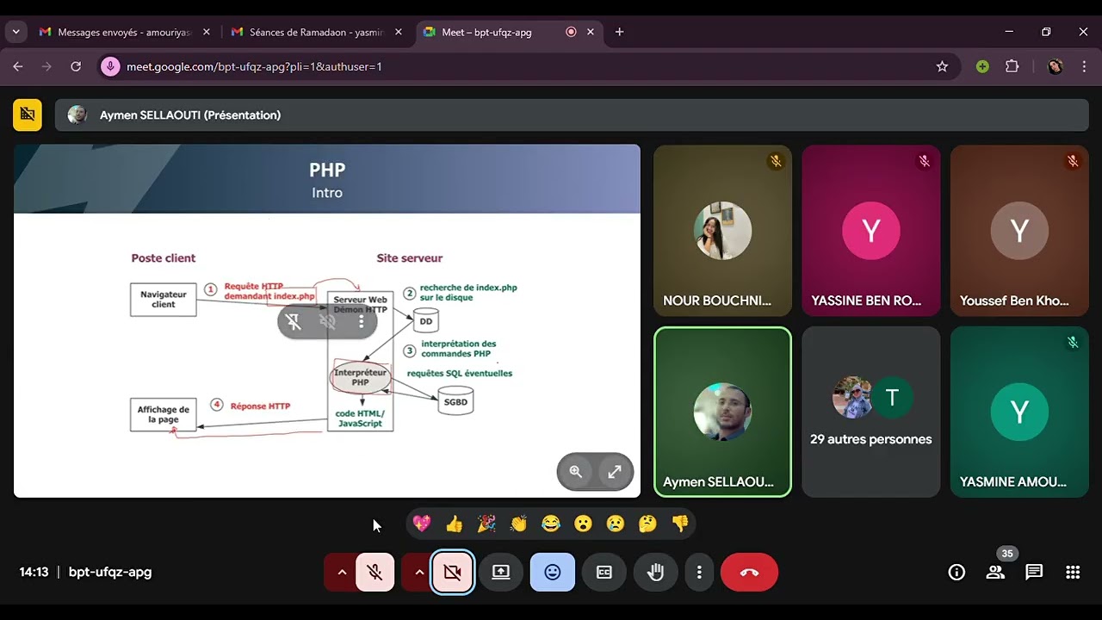1102x620 pixels.
Task: Open presentation tile more options dots
Action: [x=361, y=321]
